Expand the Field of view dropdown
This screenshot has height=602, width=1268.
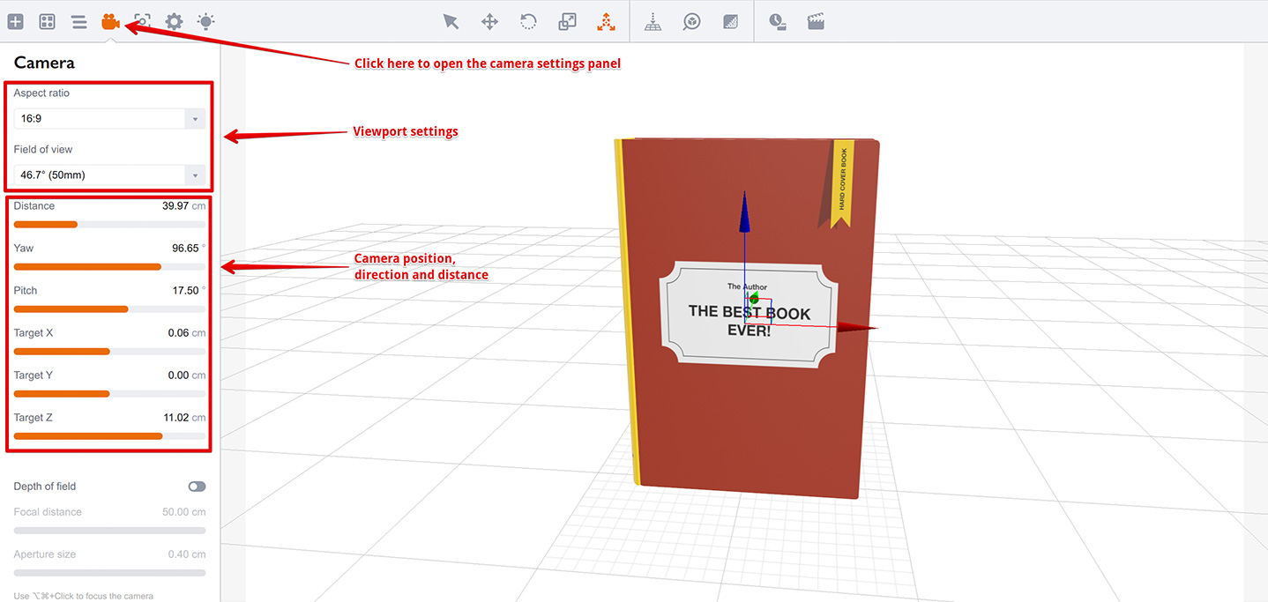pyautogui.click(x=109, y=175)
